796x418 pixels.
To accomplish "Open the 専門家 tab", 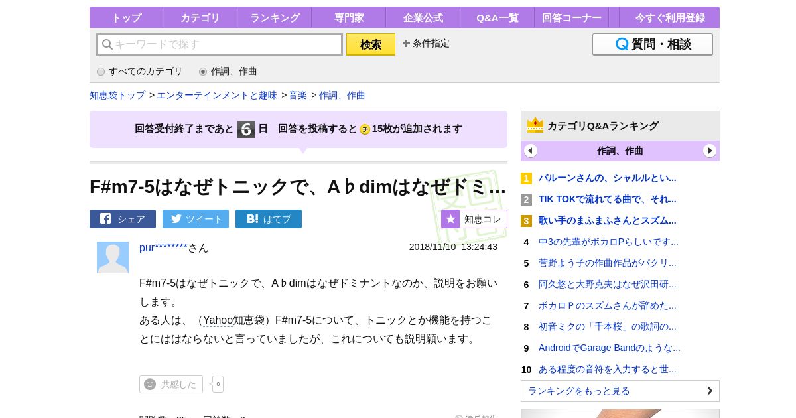I will [349, 18].
